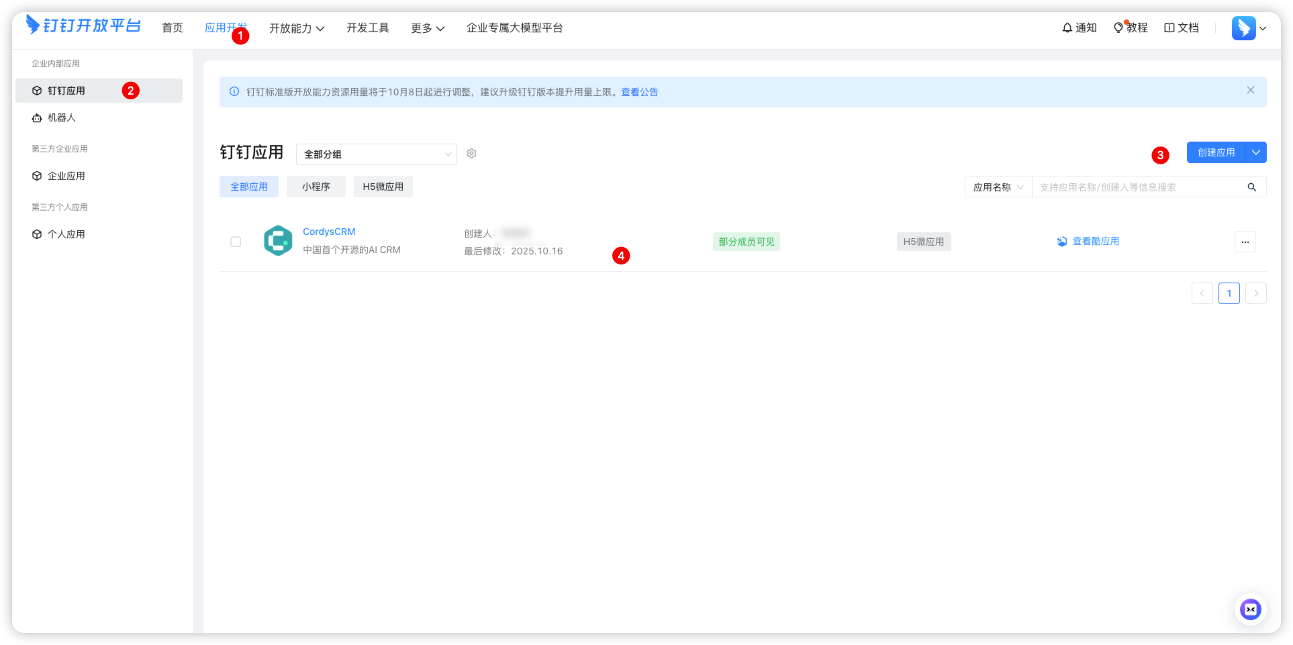Dismiss the blue announcement banner

click(x=1250, y=91)
